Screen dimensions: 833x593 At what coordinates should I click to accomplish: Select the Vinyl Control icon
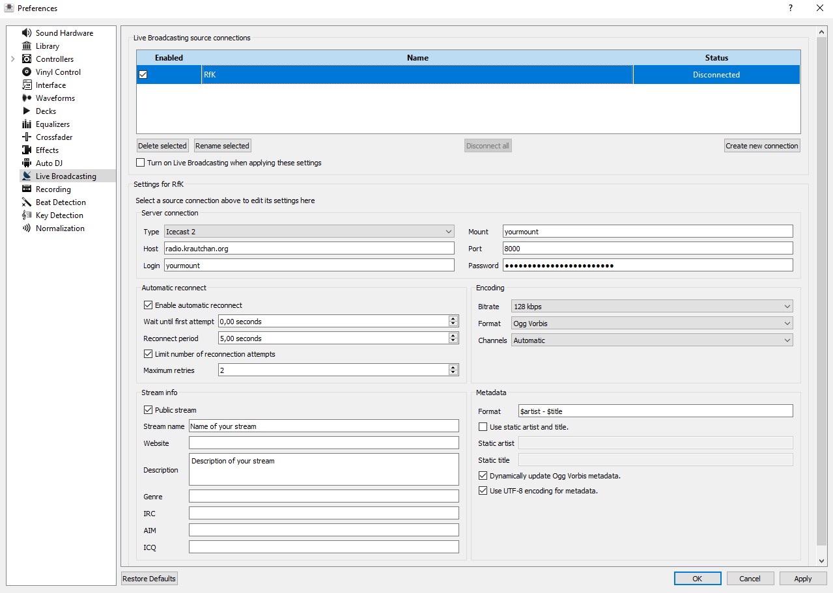pyautogui.click(x=27, y=72)
